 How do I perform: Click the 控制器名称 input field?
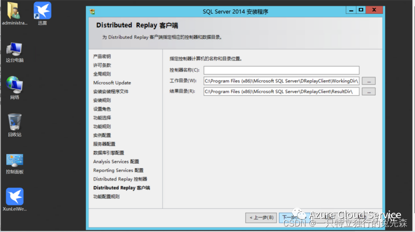(x=281, y=70)
